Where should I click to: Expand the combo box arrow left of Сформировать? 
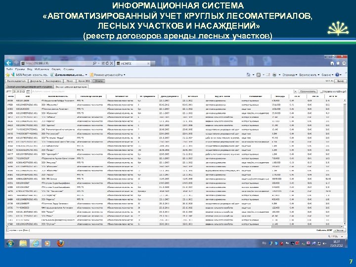[x=295, y=91]
